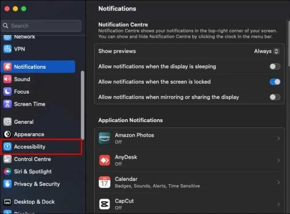Screen dimensions: 290x214
Task: Click the Screen Time hourglass icon
Action: point(8,104)
